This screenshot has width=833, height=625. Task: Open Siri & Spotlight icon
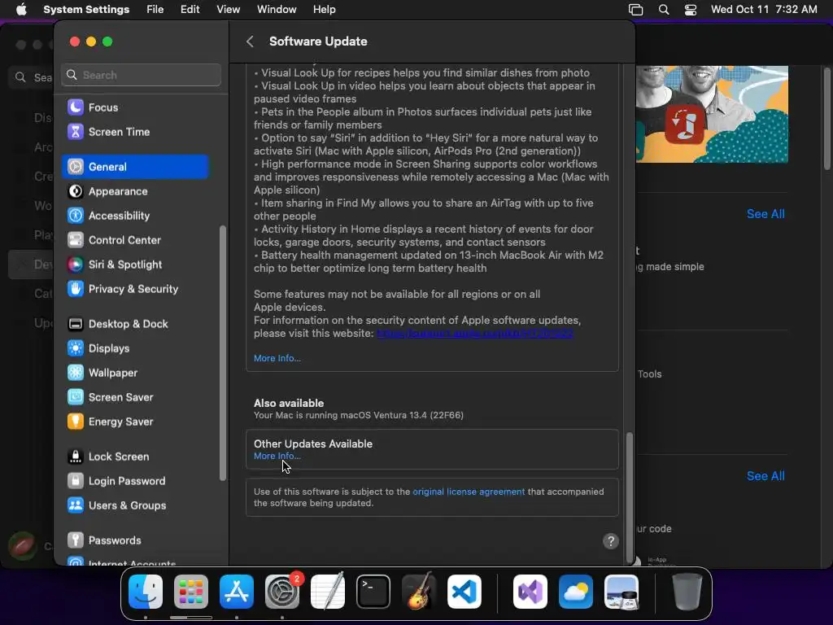[x=76, y=264]
